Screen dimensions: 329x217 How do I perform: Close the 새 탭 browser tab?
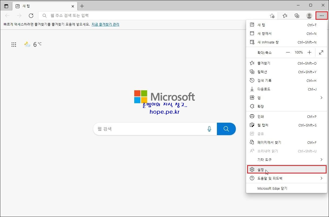[73, 6]
